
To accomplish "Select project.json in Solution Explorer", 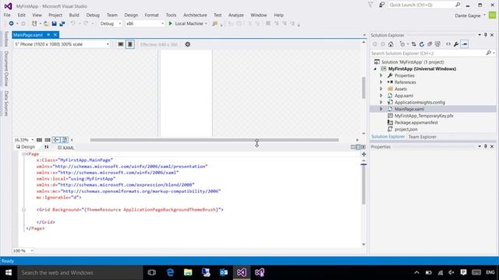I will tap(405, 129).
